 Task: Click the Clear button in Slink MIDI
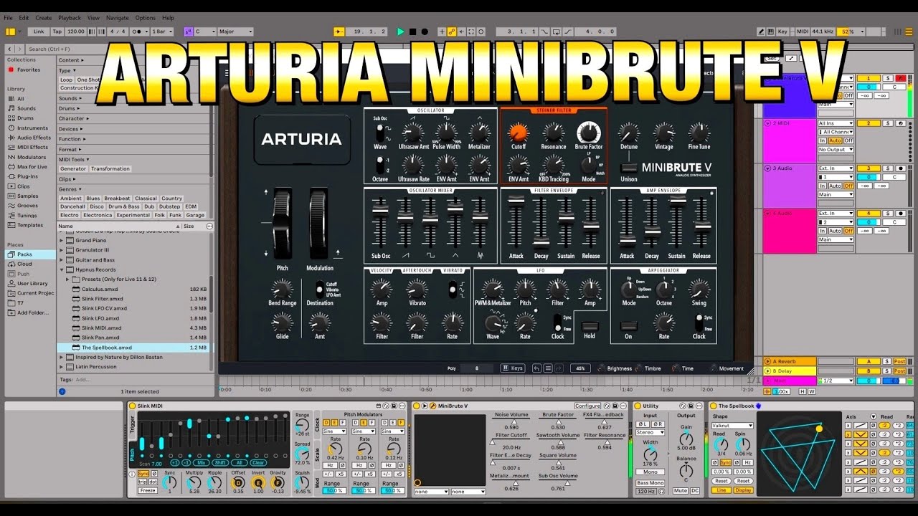pyautogui.click(x=258, y=463)
